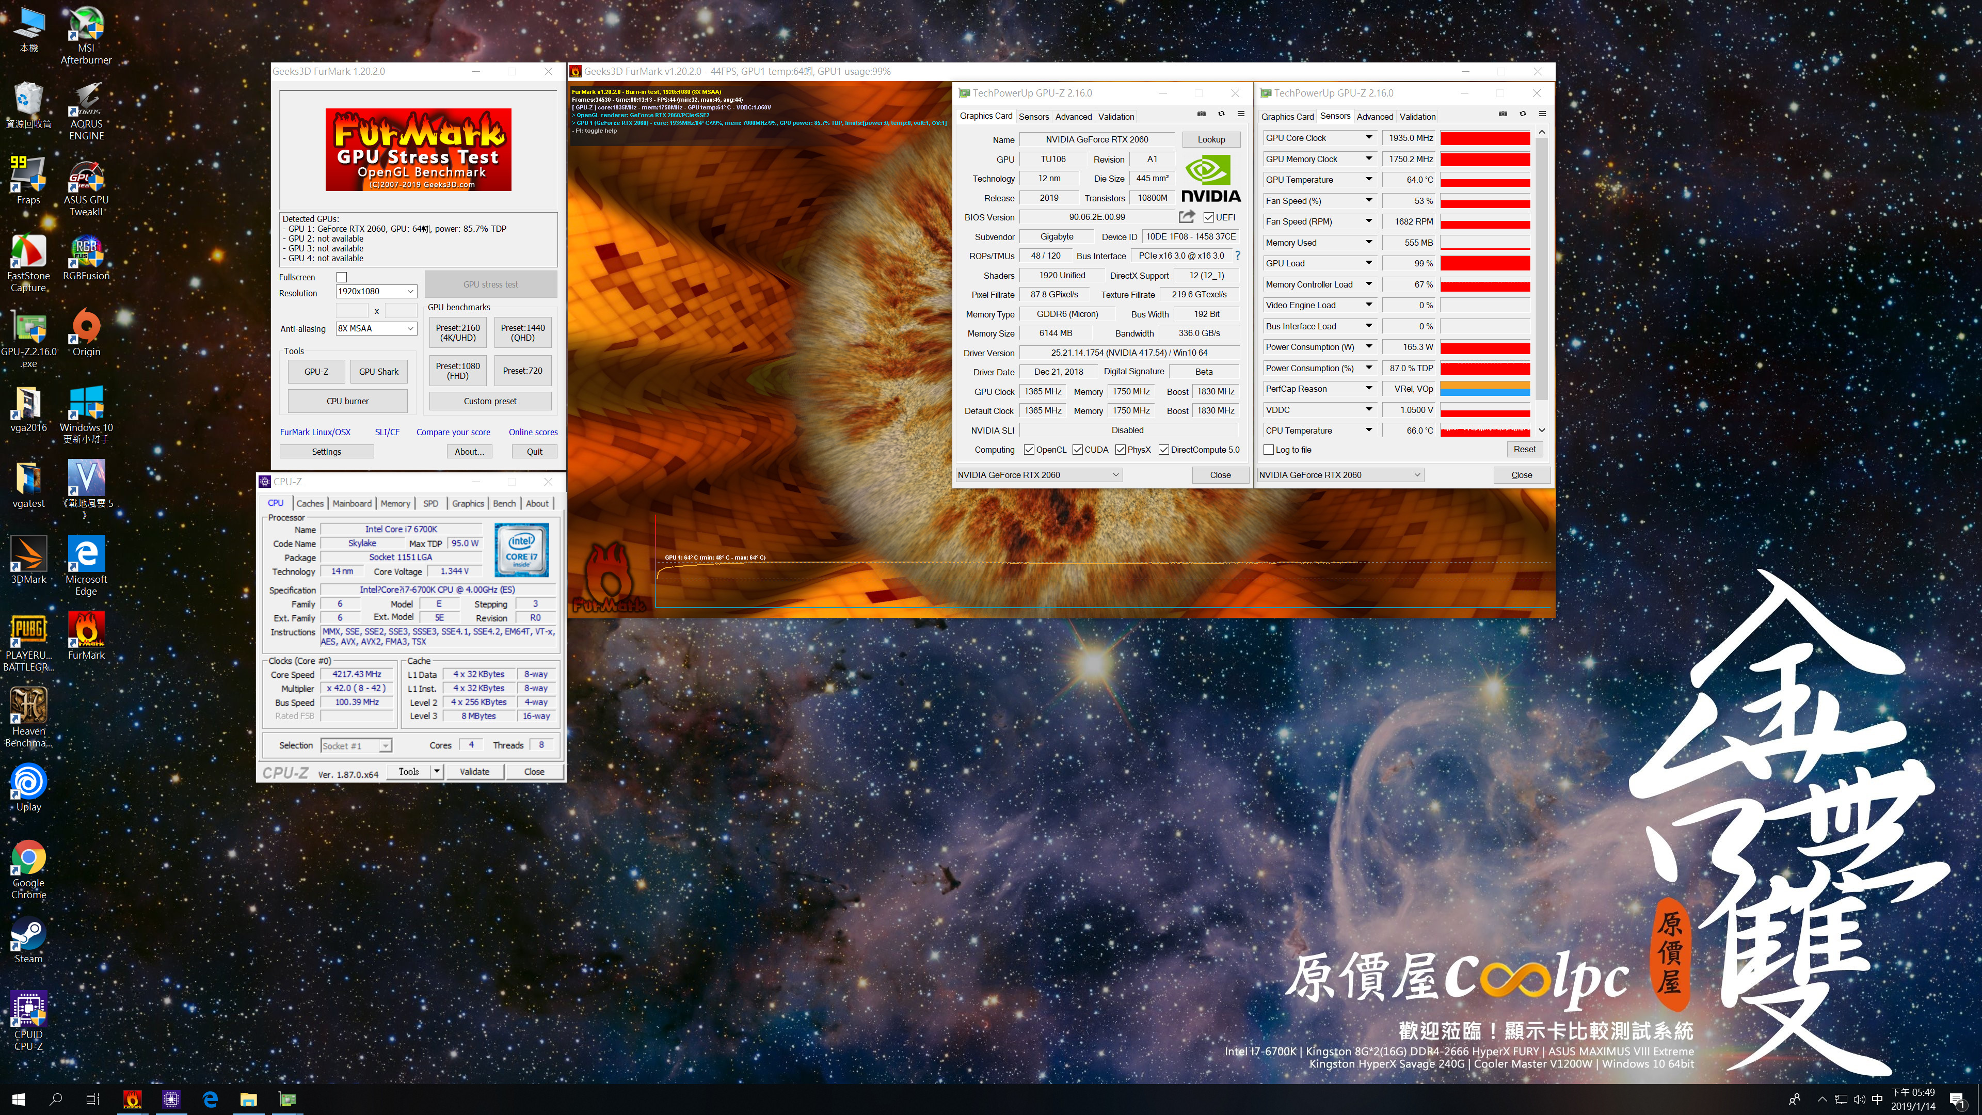1982x1115 pixels.
Task: Open Fan Speed (RPM) sensor dropdown arrow
Action: (1368, 221)
